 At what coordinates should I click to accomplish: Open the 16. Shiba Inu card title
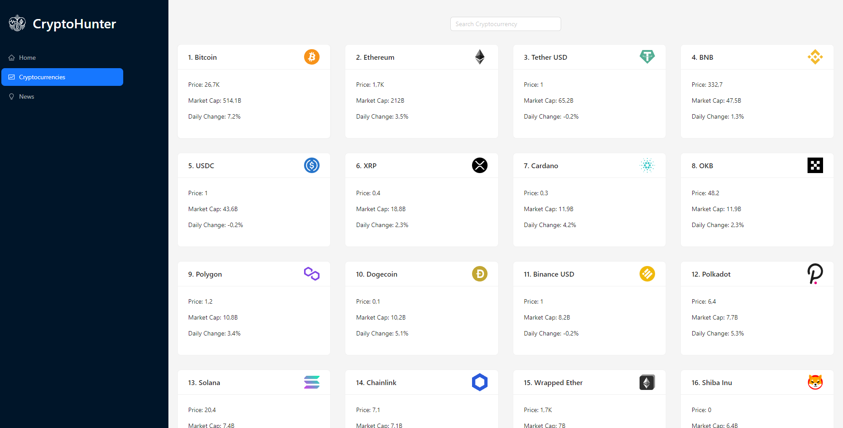pyautogui.click(x=711, y=382)
